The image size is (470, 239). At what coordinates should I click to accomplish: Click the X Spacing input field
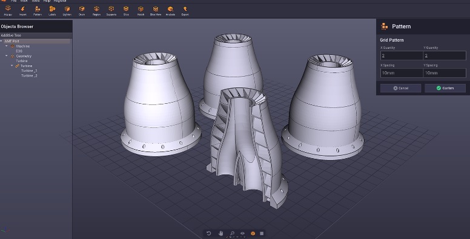coord(402,73)
